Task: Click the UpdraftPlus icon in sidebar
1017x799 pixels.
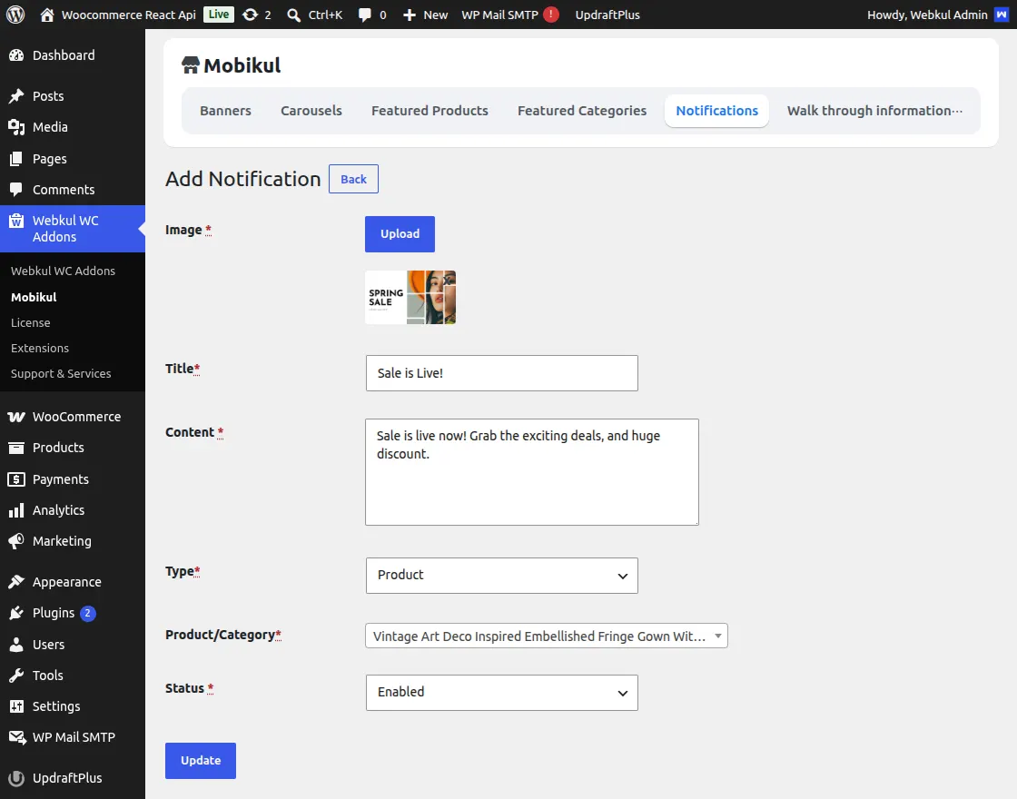Action: click(16, 778)
